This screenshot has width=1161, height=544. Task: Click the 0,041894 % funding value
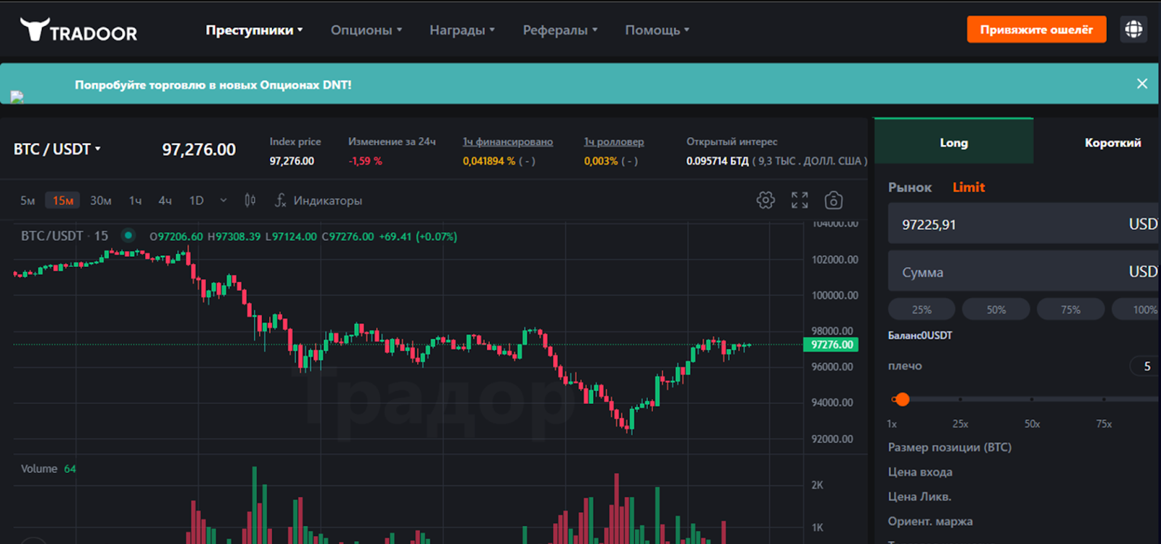489,161
